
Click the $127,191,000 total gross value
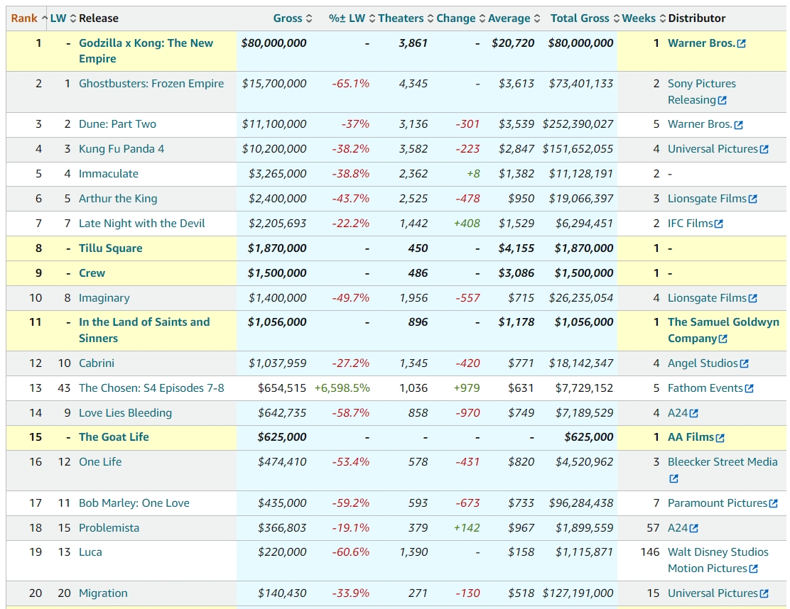[578, 593]
